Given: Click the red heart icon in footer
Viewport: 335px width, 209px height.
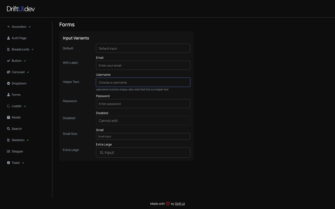Looking at the screenshot, I should pyautogui.click(x=168, y=204).
